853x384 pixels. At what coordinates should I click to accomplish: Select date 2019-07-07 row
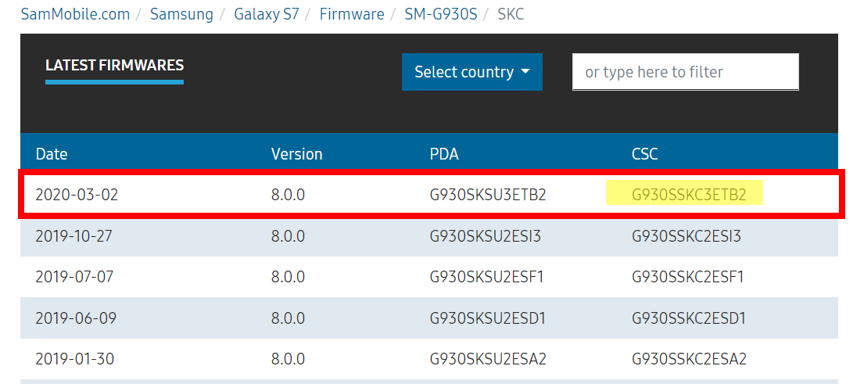pyautogui.click(x=428, y=277)
